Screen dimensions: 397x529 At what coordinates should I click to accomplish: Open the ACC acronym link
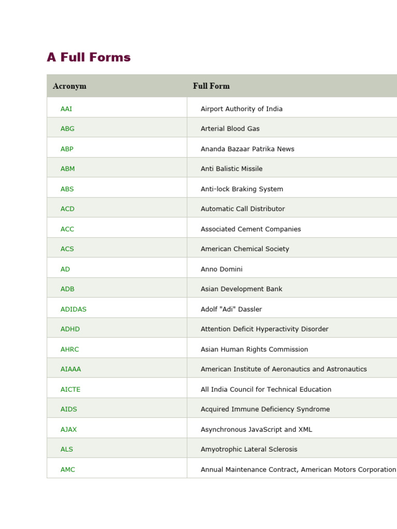[67, 229]
